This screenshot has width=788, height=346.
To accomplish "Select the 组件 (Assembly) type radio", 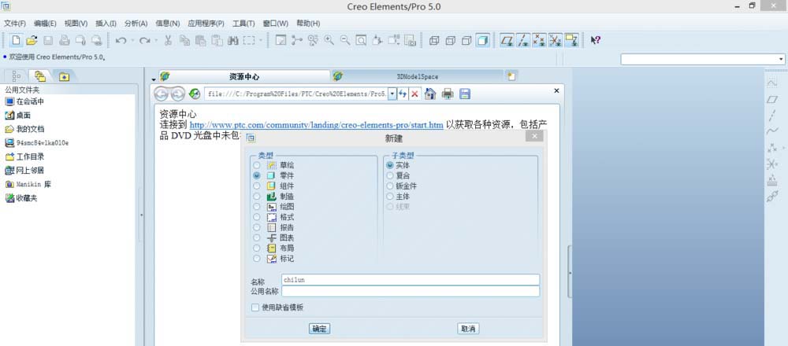I will pyautogui.click(x=257, y=186).
